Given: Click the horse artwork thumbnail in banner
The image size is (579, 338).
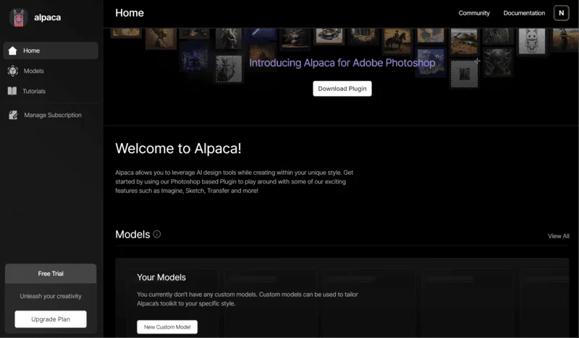Looking at the screenshot, I should pos(397,40).
